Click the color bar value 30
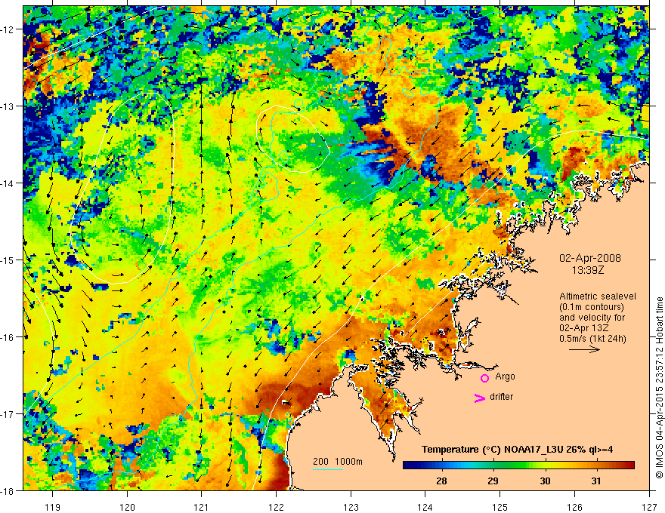Viewport: 665px width, 513px height. point(545,481)
